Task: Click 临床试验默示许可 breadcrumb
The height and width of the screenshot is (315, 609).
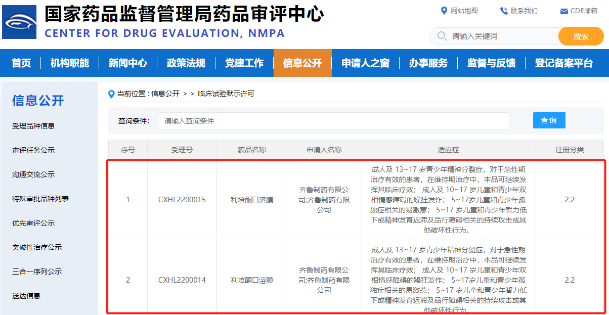Action: (226, 94)
